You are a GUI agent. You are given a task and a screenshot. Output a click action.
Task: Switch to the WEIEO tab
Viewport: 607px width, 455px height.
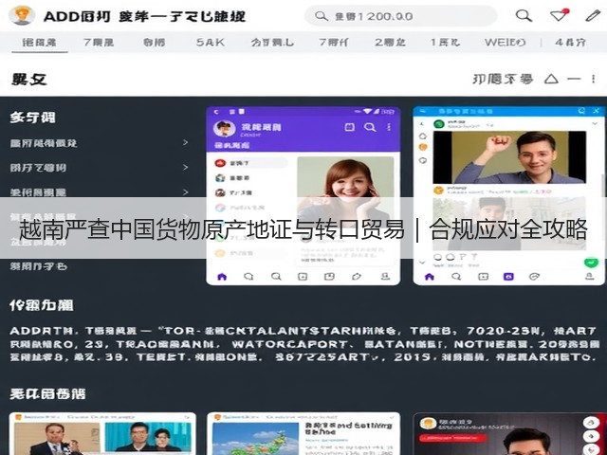pos(505,42)
